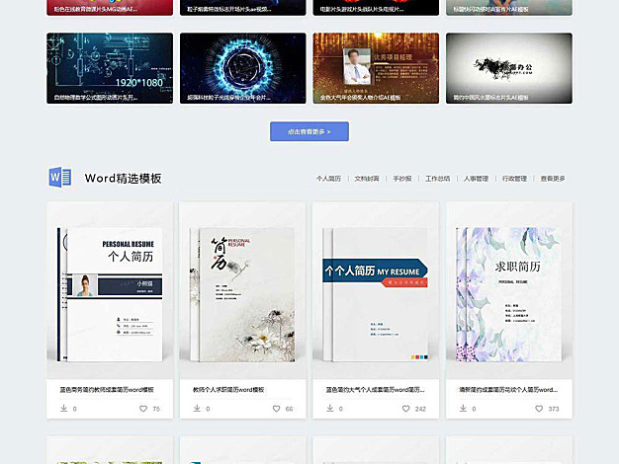Click the title 蓝色商务简约教师成套简历word模板
Viewport: 619px width, 464px height.
107,390
